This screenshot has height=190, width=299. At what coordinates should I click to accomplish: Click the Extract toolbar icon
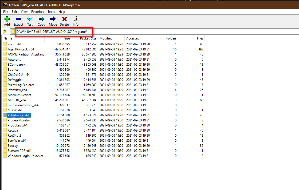click(18, 19)
